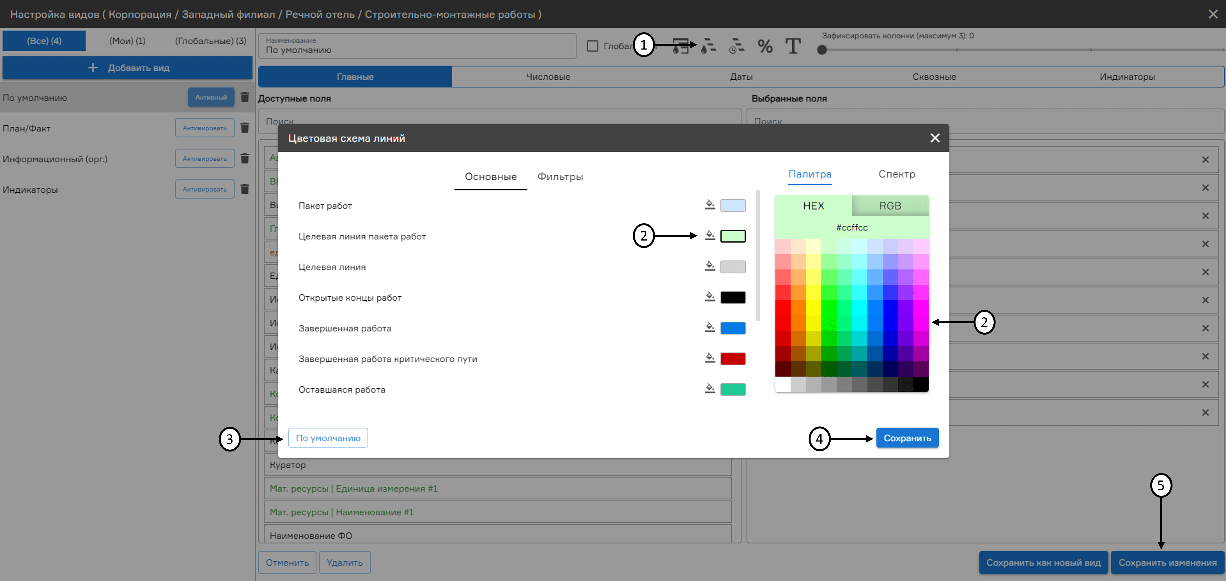Click trash icon for Индикаторы view in the list
Viewport: 1226px width, 581px height.
[x=245, y=189]
